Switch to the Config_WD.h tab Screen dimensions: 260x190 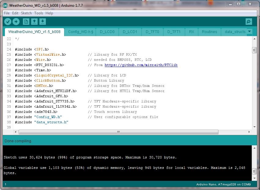click(81, 32)
